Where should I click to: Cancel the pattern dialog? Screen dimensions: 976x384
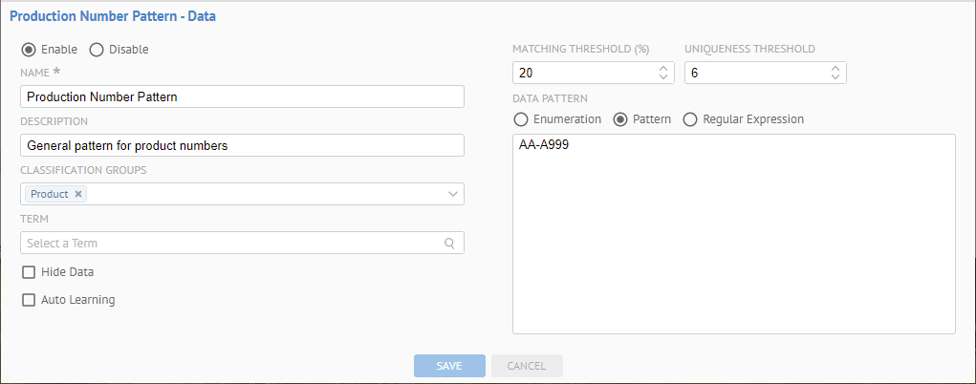pyautogui.click(x=527, y=366)
